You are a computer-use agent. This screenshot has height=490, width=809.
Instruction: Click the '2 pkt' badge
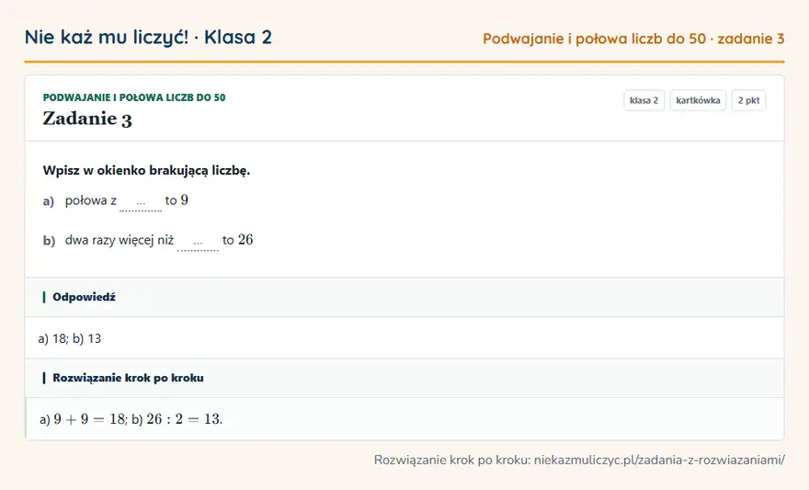pos(748,100)
